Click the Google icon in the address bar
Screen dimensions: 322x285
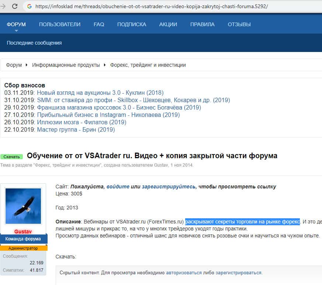coord(30,6)
